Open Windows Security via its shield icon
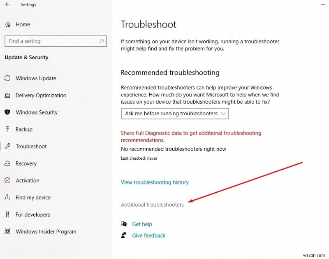The height and width of the screenshot is (259, 329). 7,112
